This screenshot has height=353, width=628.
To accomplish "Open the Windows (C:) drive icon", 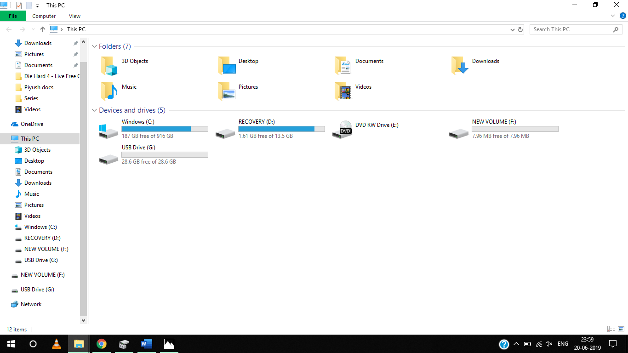I will click(x=108, y=130).
